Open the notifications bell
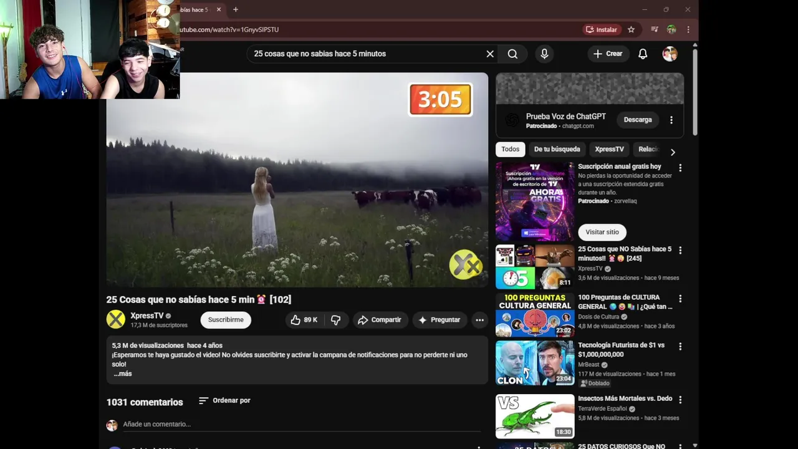 tap(643, 54)
